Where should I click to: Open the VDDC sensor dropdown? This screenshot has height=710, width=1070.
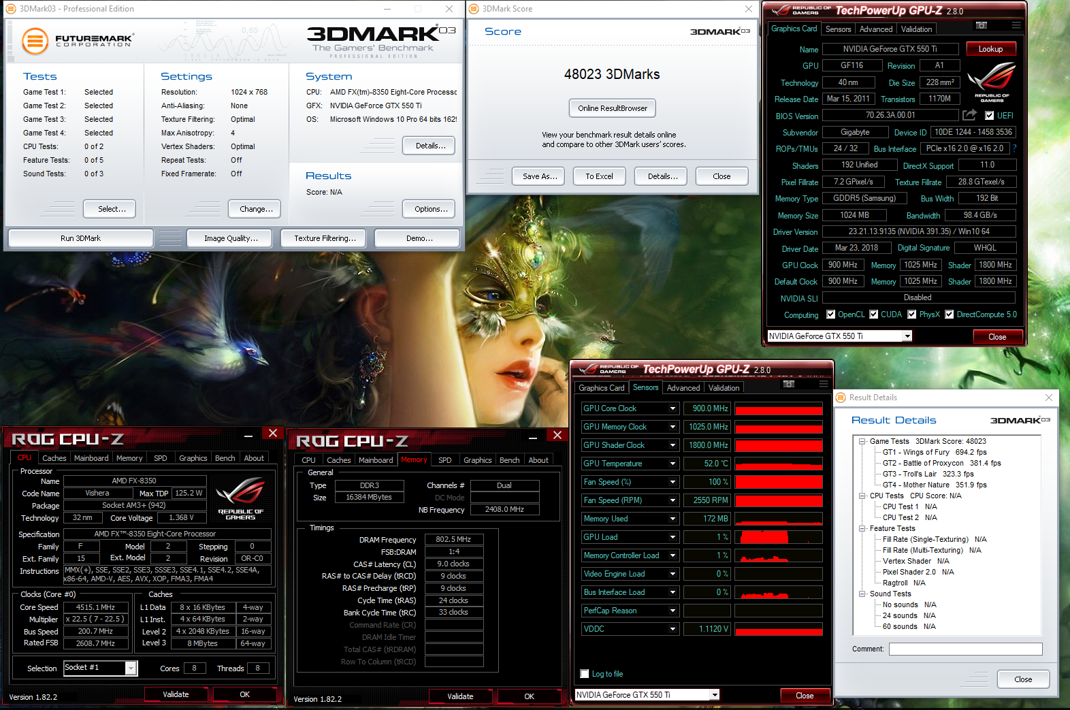click(672, 629)
